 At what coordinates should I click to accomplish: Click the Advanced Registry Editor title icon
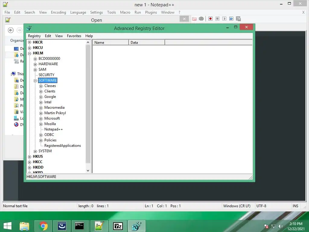[x=29, y=28]
